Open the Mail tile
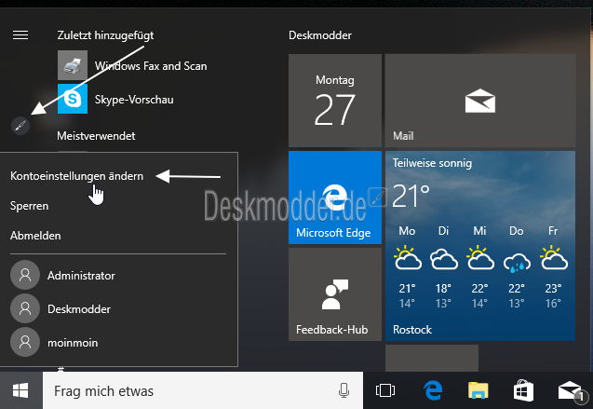 (480, 101)
